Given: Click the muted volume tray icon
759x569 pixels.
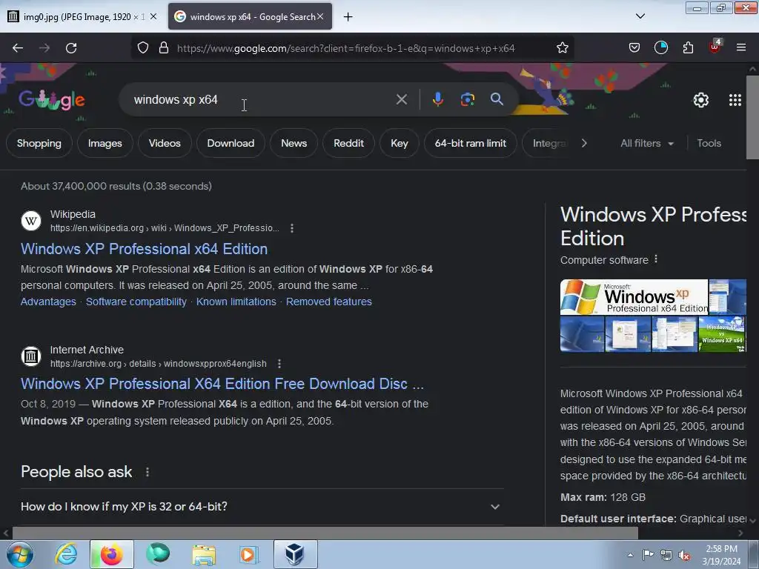Looking at the screenshot, I should (684, 556).
